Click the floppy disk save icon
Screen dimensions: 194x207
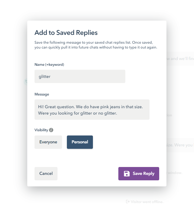[127, 174]
